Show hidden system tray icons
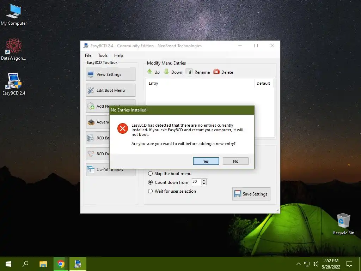Image resolution: width=361 pixels, height=271 pixels. click(x=298, y=264)
